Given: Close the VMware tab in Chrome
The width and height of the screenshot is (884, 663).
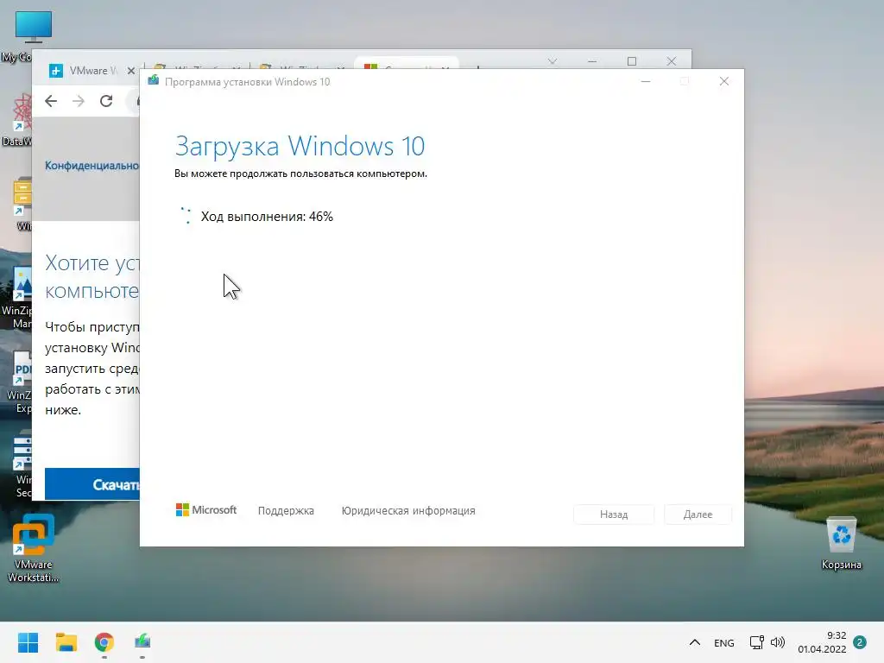Looking at the screenshot, I should (x=131, y=71).
